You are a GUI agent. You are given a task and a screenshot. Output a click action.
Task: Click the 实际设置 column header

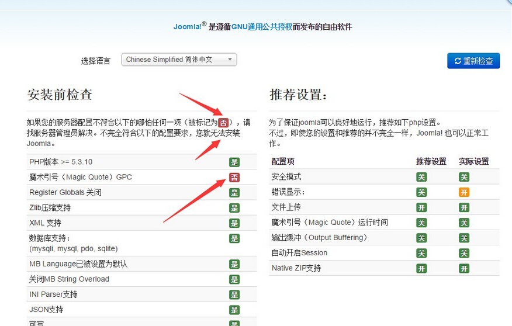[474, 161]
